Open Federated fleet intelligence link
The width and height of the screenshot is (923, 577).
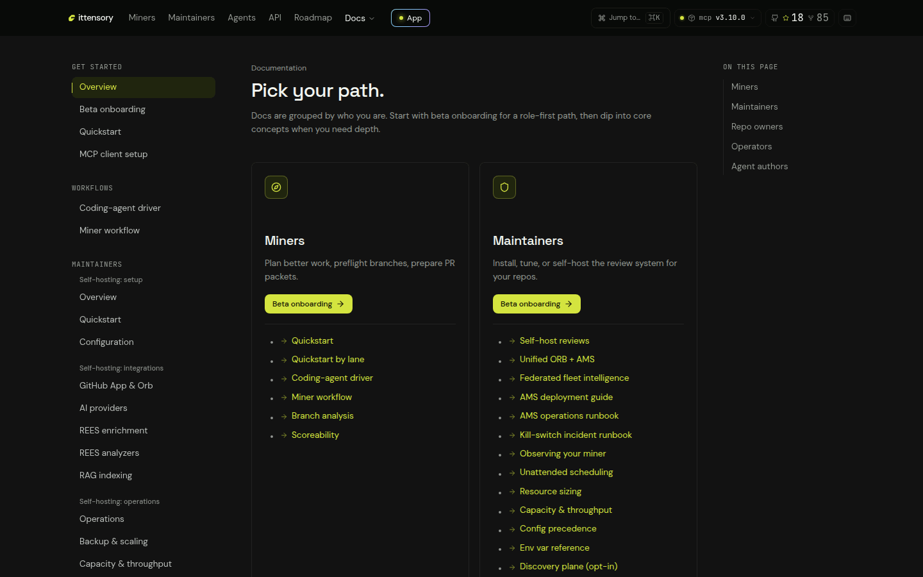click(574, 378)
